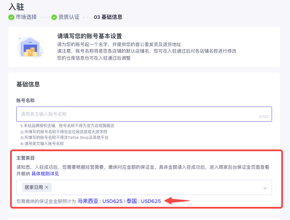
Task: Open the 具体规则详见 link
Action: (45, 174)
